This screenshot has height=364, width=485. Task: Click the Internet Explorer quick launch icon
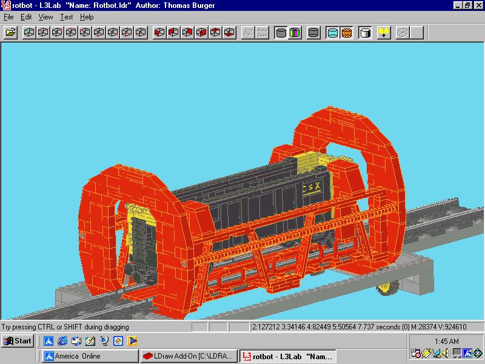click(62, 341)
